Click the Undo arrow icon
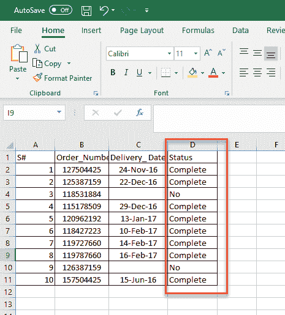The height and width of the screenshot is (315, 285). 104,10
